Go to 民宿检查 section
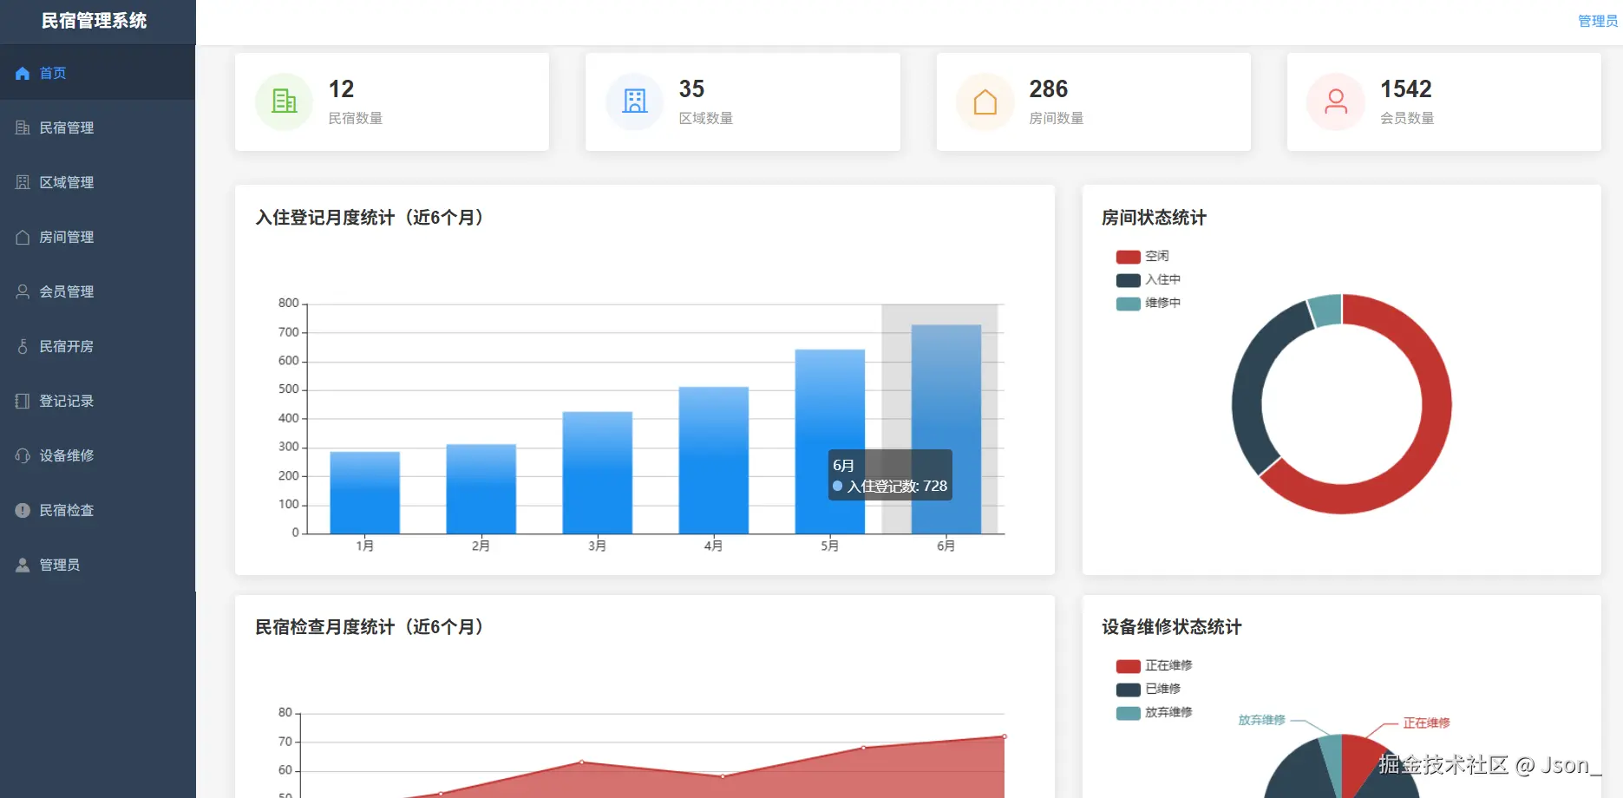Viewport: 1623px width, 798px height. pos(97,510)
